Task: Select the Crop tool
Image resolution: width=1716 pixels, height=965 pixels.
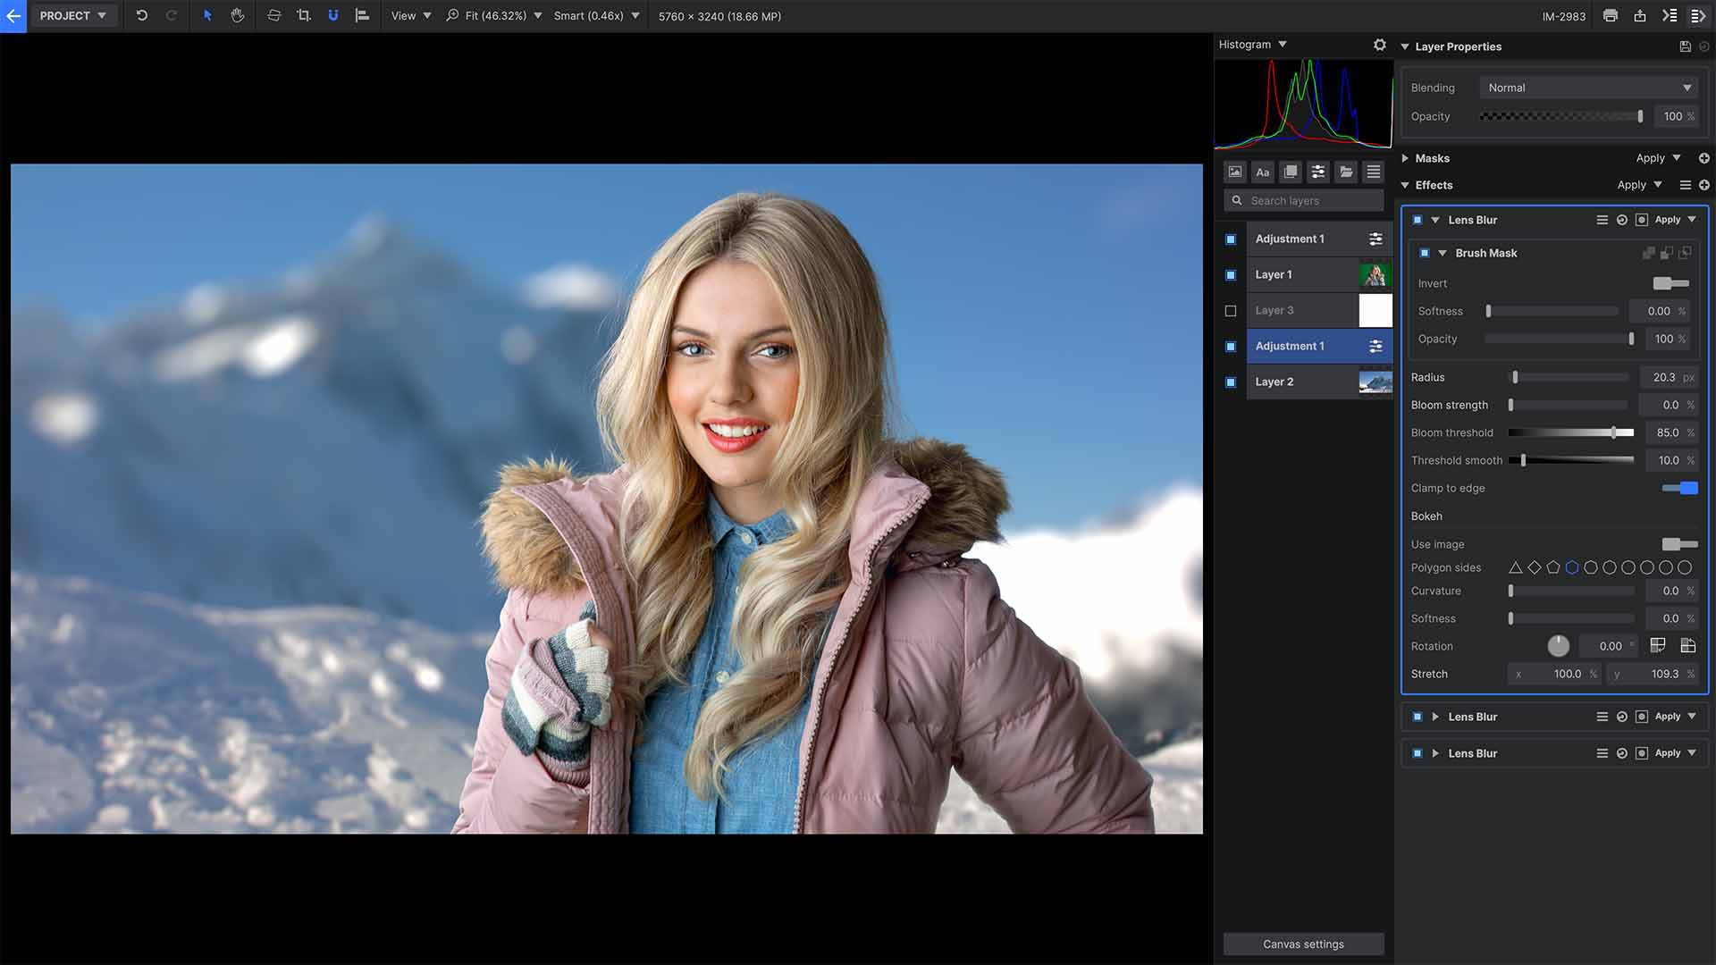Action: tap(304, 15)
